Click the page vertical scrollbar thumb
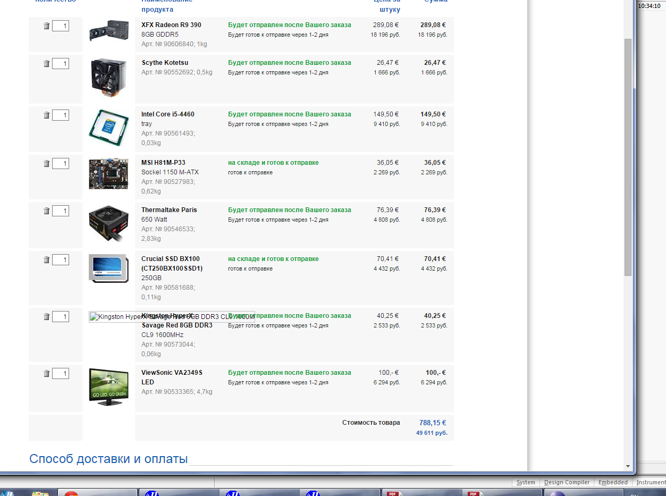 pos(628,157)
